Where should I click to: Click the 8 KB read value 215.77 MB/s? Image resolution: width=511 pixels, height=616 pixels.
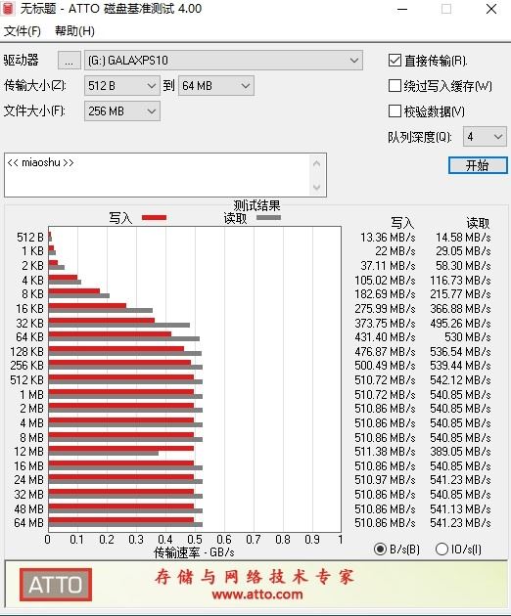tap(460, 294)
